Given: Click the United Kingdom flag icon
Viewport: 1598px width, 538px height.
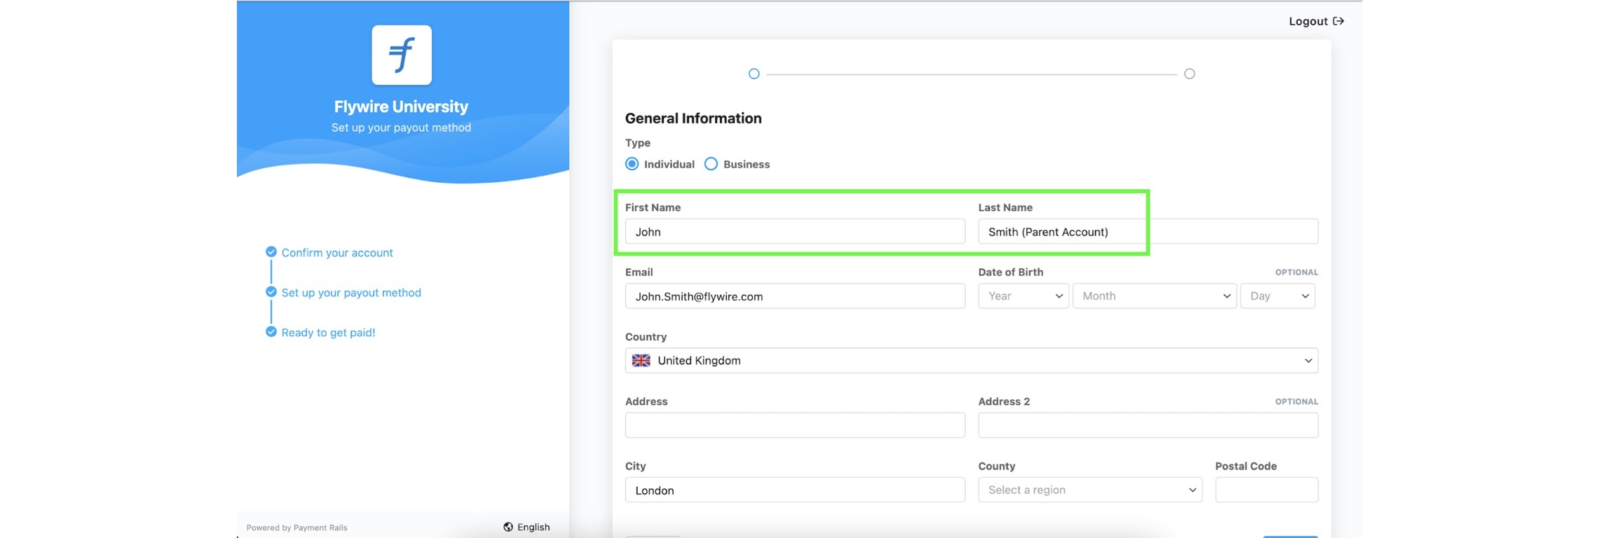Looking at the screenshot, I should click(641, 360).
